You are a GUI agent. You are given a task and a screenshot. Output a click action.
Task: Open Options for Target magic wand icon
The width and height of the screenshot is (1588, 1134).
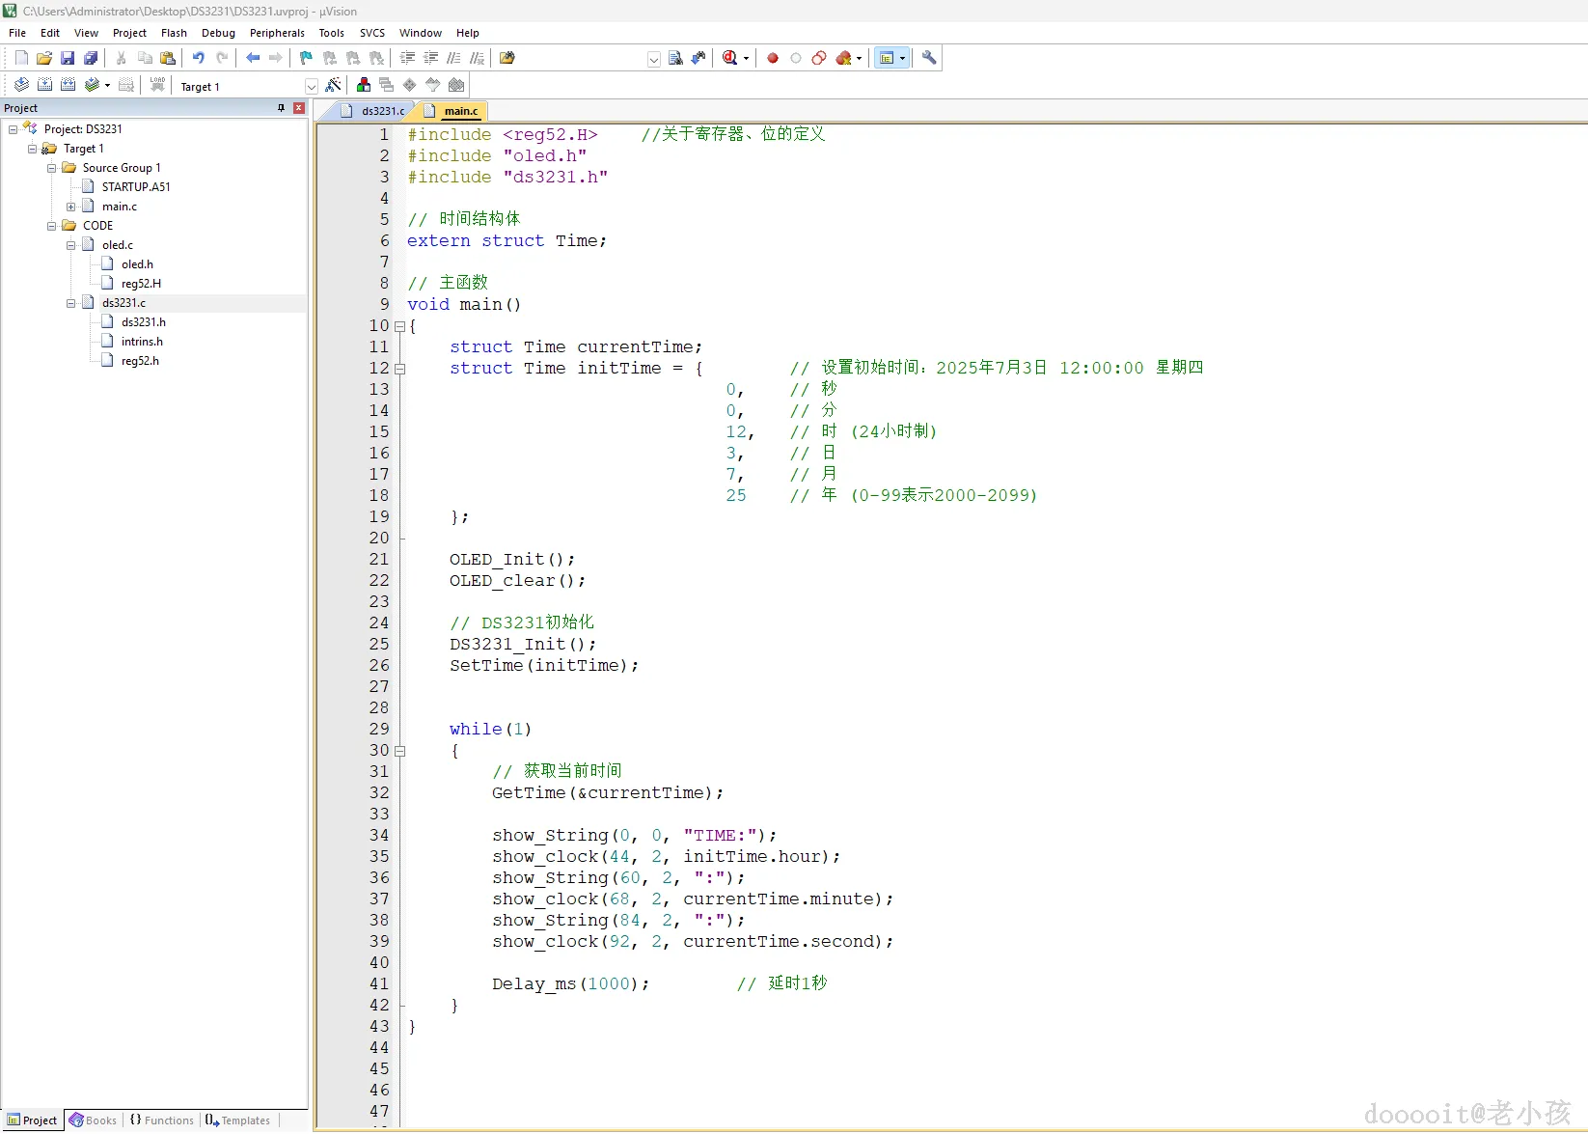coord(333,86)
